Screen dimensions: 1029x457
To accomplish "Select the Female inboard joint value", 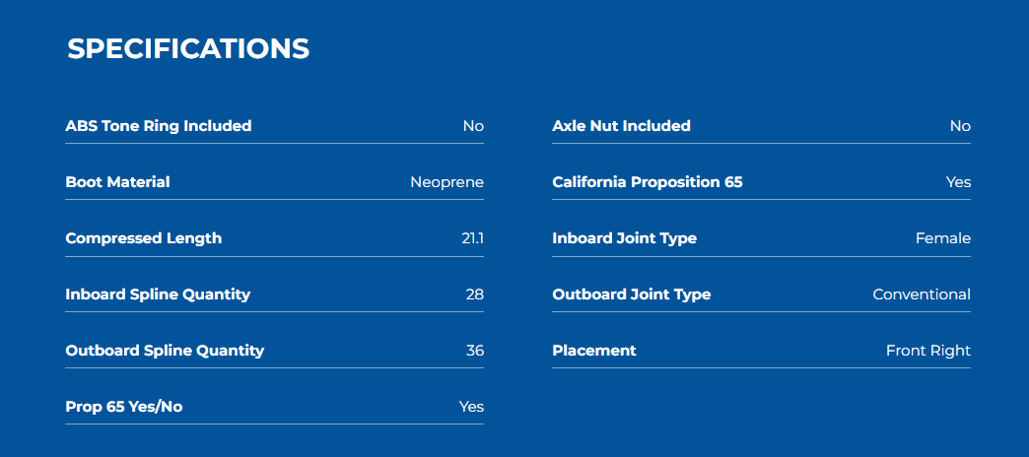I will [x=943, y=238].
